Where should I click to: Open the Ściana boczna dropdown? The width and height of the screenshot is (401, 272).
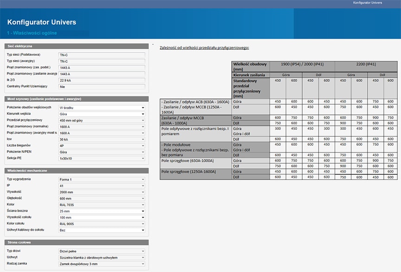click(102, 211)
